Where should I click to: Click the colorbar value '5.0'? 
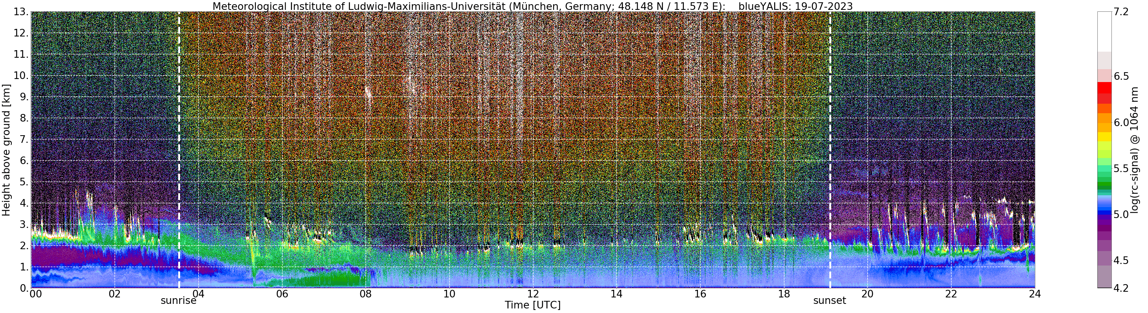1121,215
